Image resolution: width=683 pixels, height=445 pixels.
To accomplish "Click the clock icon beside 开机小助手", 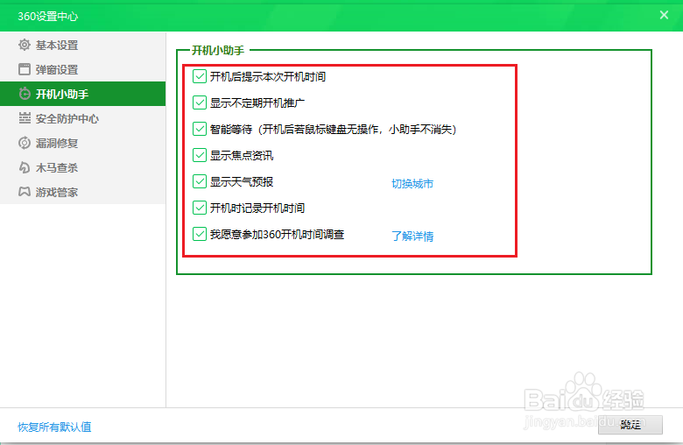I will (x=25, y=94).
